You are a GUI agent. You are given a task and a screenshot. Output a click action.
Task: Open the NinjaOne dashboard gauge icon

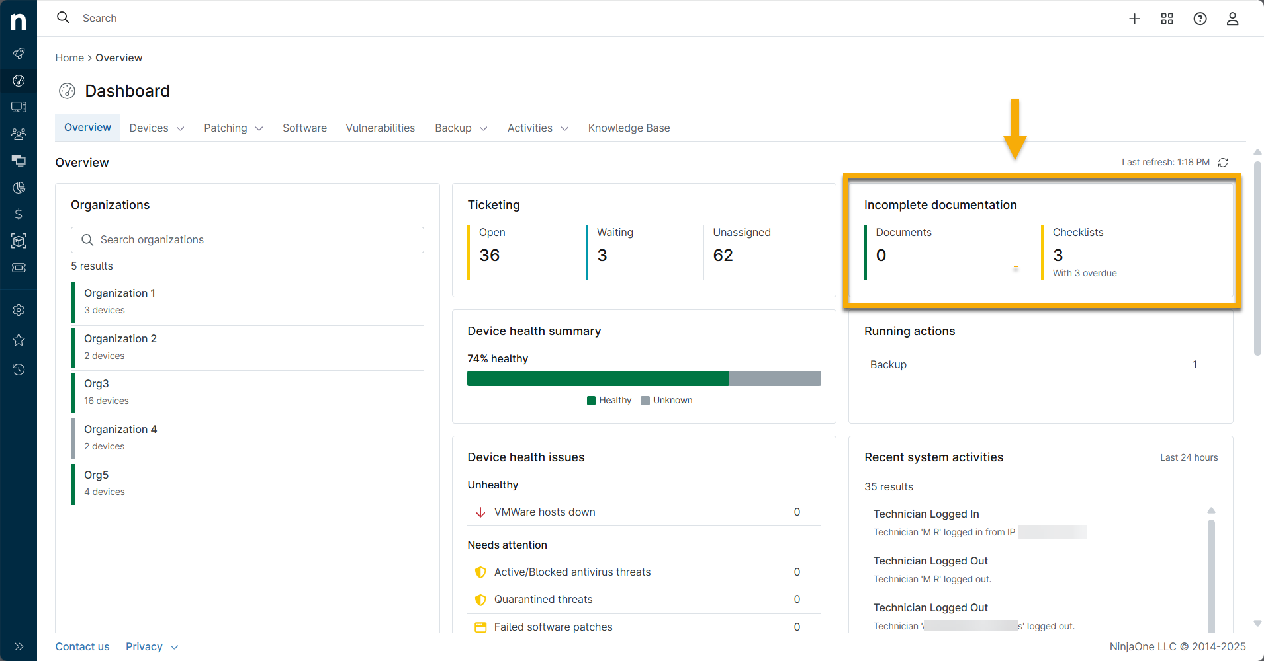(x=19, y=81)
